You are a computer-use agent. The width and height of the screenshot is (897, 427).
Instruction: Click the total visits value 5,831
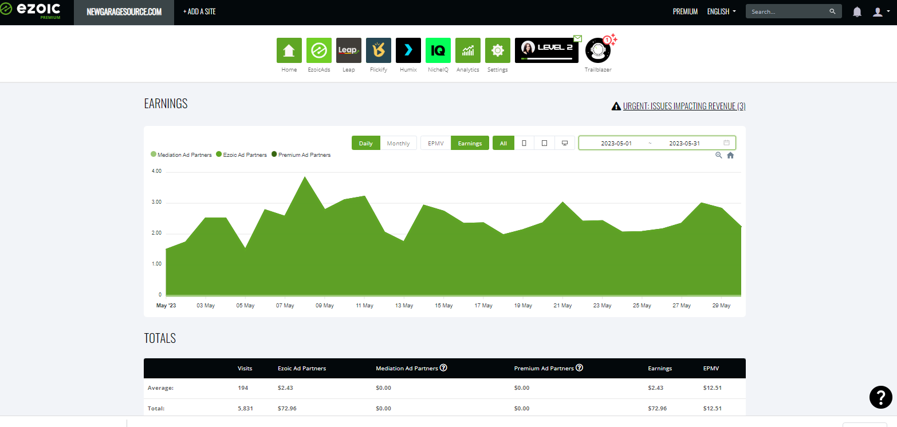tap(245, 409)
